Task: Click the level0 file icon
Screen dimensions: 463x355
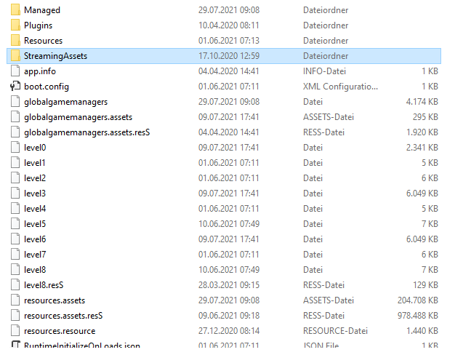Action: click(x=16, y=148)
